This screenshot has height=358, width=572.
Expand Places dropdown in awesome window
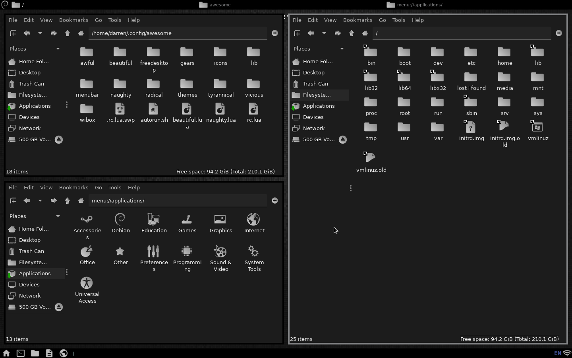tap(58, 49)
